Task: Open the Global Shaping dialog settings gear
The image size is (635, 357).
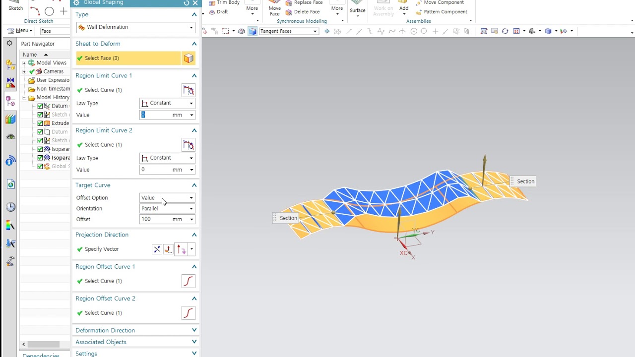Action: point(76,2)
